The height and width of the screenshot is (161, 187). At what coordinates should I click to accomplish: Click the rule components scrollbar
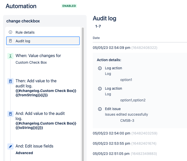(x=83, y=94)
